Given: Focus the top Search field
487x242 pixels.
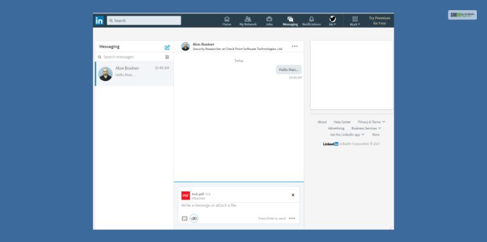Looking at the screenshot, I should [144, 20].
